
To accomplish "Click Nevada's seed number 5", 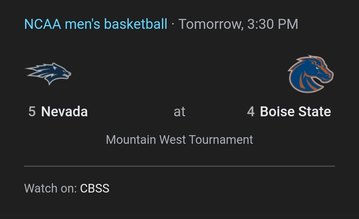I will 32,112.
